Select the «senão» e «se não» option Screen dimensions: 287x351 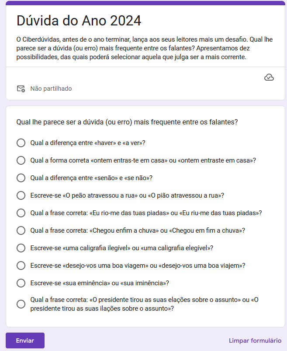click(21, 178)
